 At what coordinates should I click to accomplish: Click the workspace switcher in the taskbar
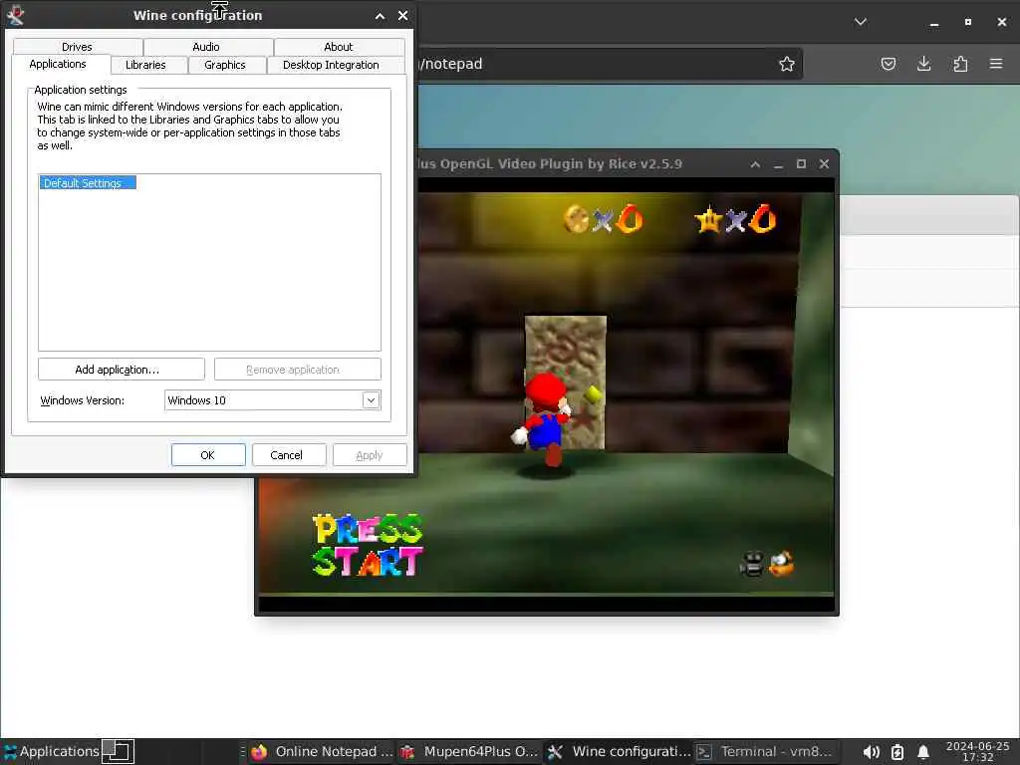point(118,751)
